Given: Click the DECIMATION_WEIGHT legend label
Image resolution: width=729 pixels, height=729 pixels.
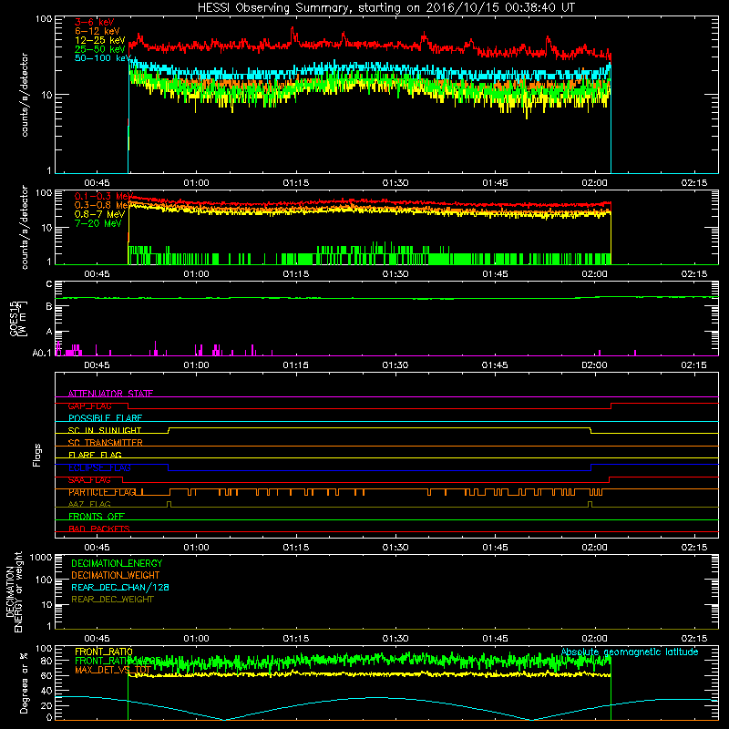Looking at the screenshot, I should pyautogui.click(x=116, y=575).
